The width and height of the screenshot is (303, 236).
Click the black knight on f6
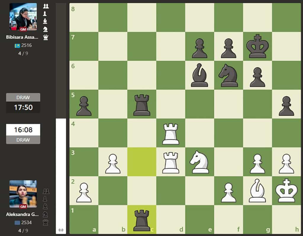pos(228,76)
